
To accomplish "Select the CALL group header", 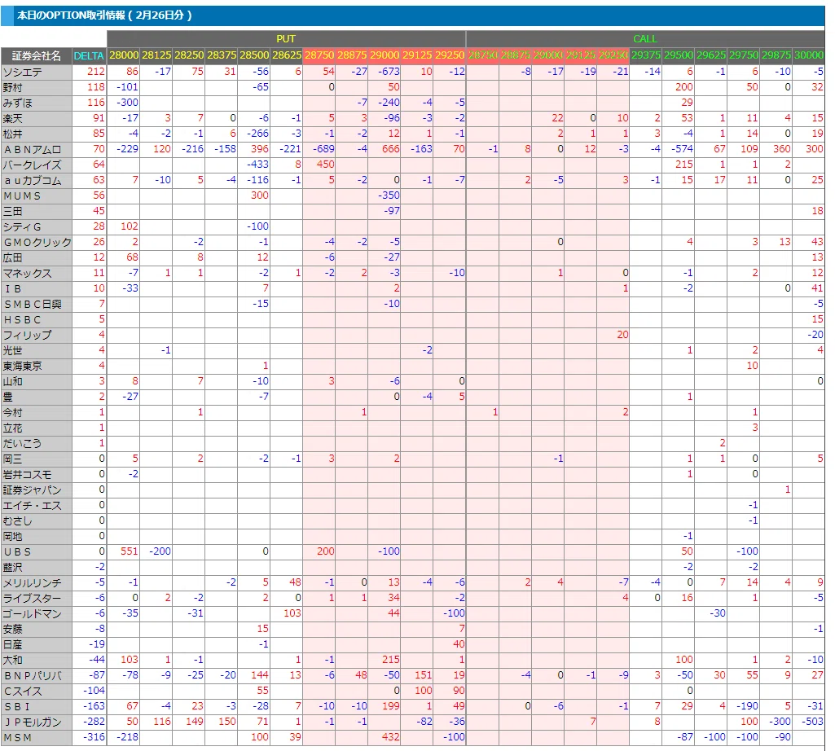I will click(645, 39).
